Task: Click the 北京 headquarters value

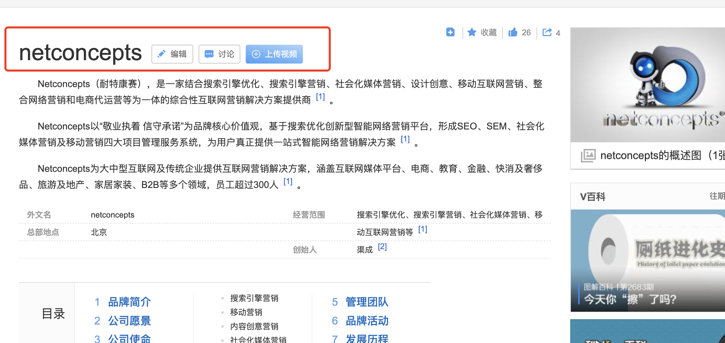Action: (x=99, y=232)
